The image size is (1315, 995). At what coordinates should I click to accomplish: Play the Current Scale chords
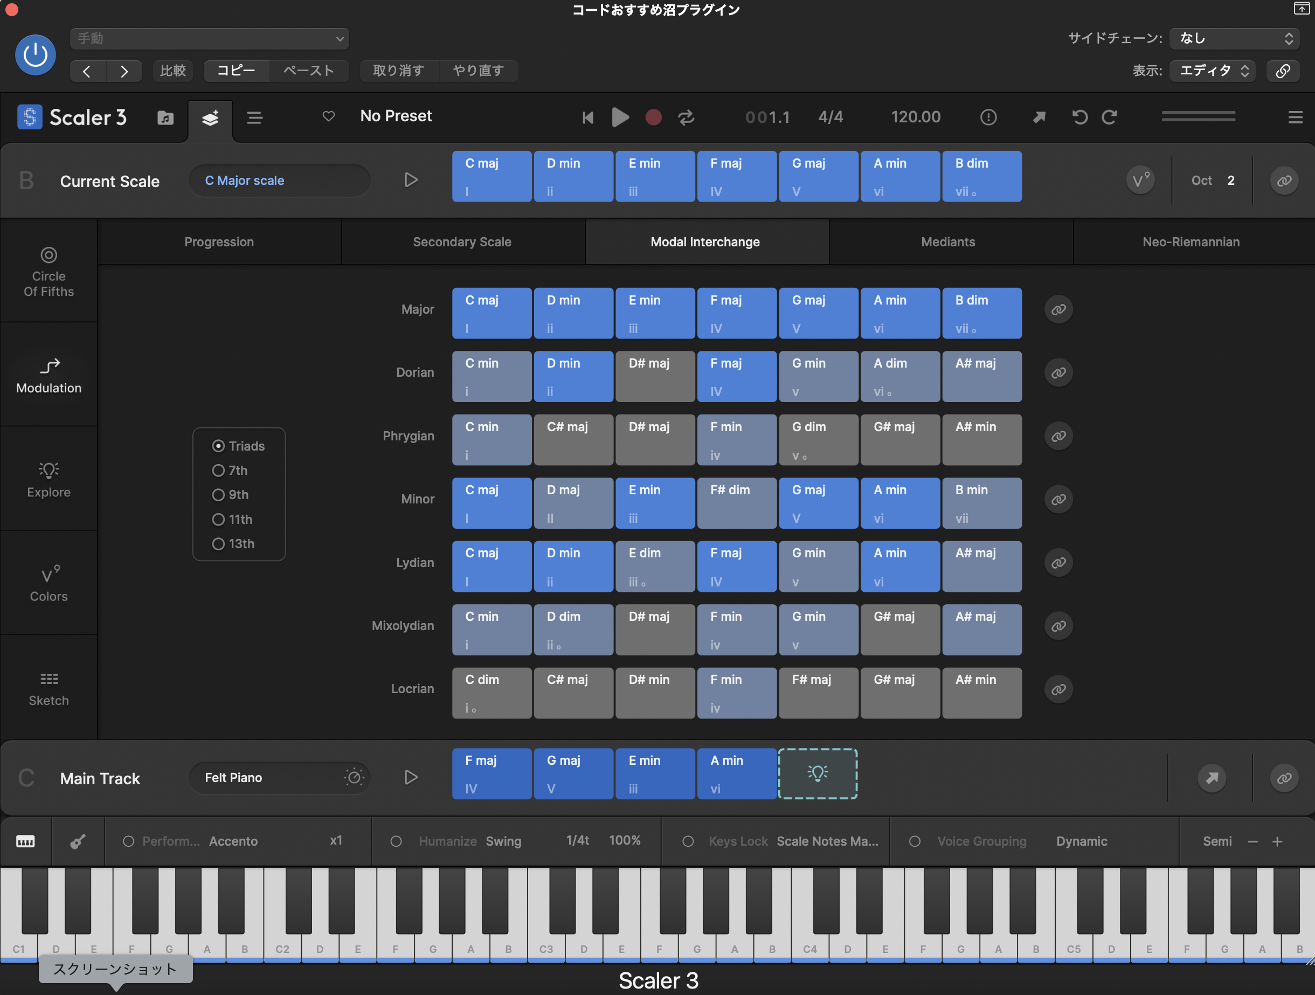click(x=411, y=180)
